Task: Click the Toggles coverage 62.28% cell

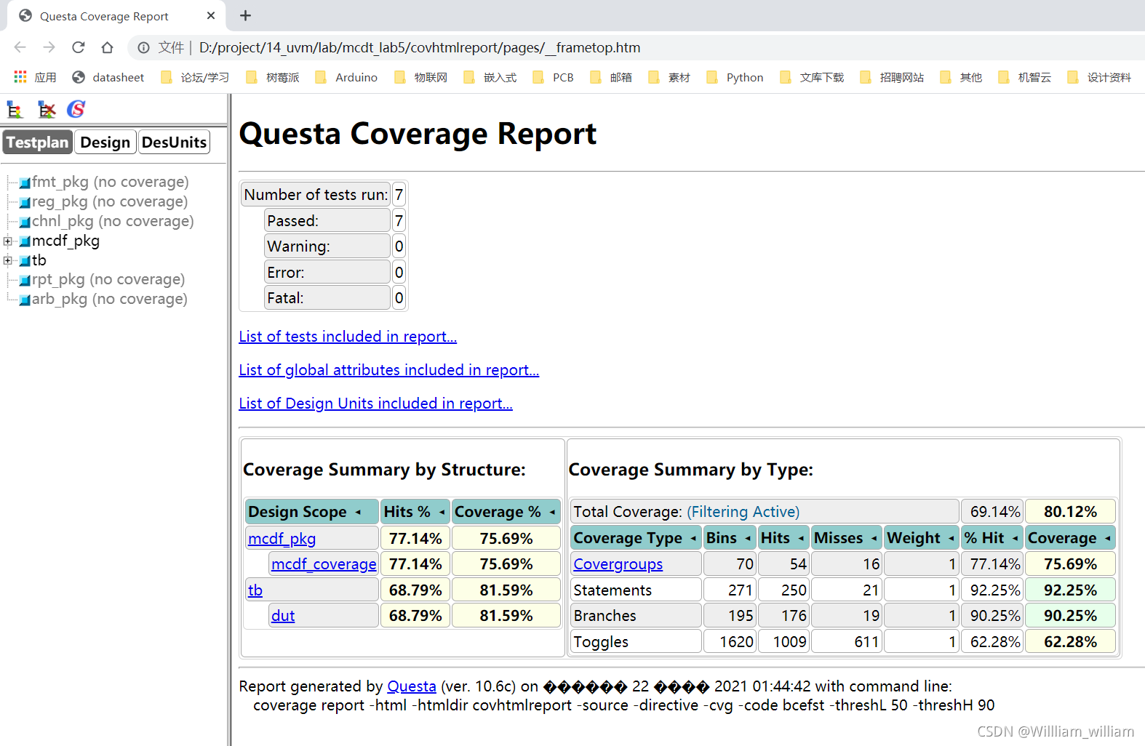Action: coord(1070,642)
